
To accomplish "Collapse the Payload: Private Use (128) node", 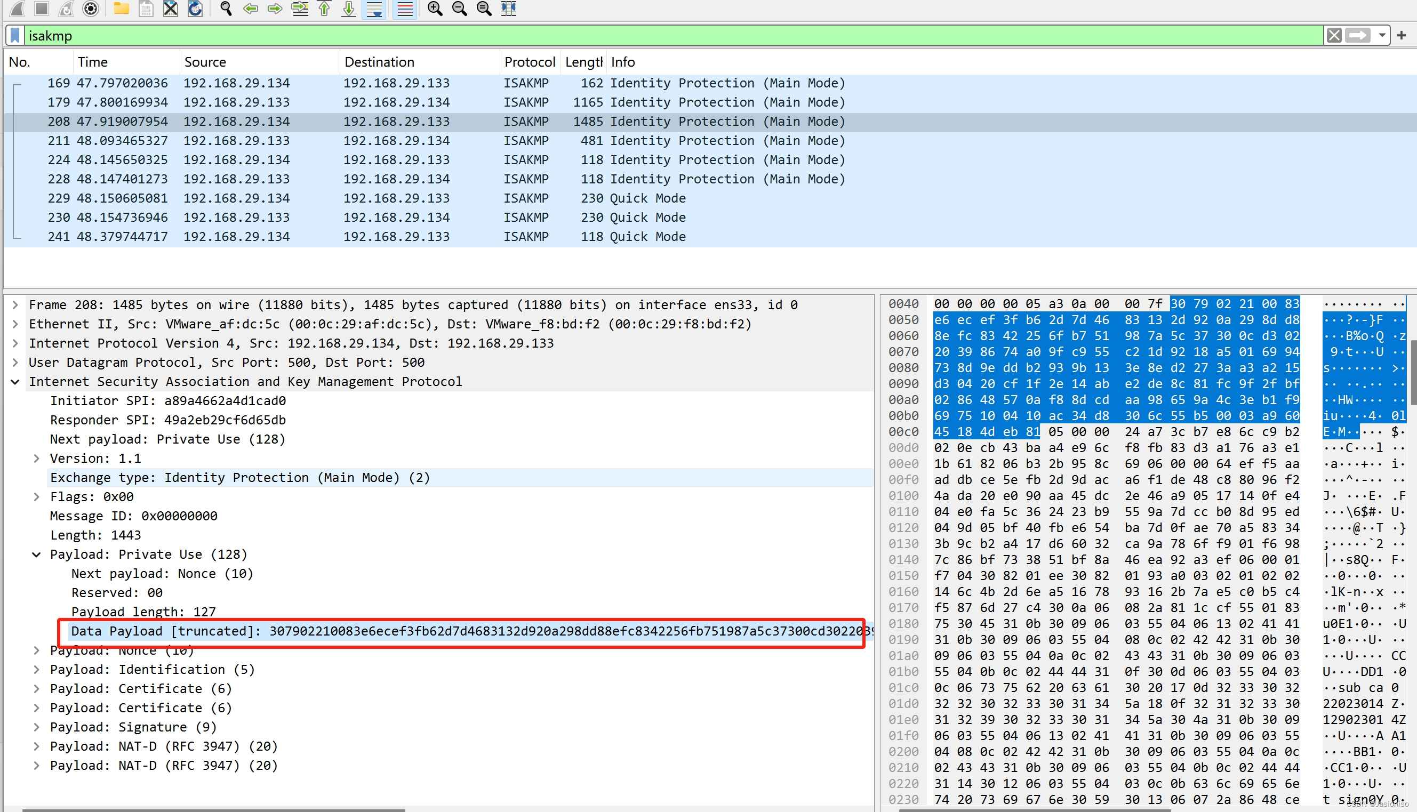I will point(36,554).
